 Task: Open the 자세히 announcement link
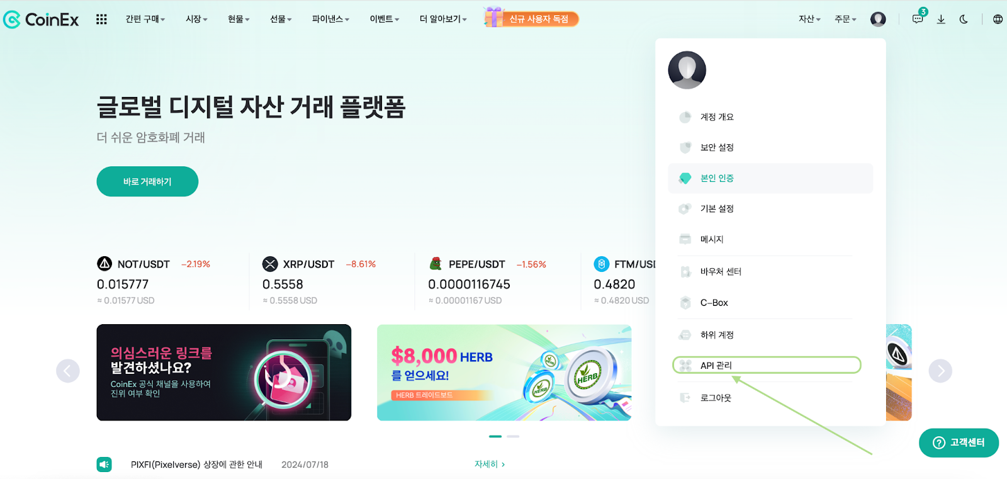(490, 464)
